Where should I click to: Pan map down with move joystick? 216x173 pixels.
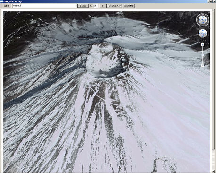pos(203,36)
